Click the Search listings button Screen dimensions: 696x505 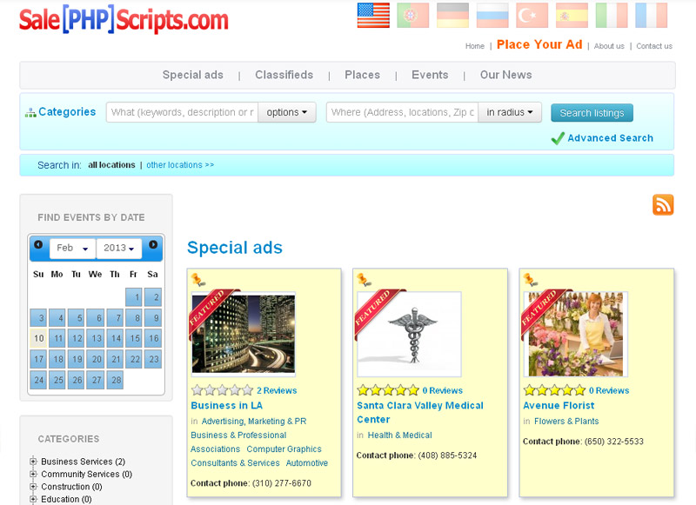[592, 113]
